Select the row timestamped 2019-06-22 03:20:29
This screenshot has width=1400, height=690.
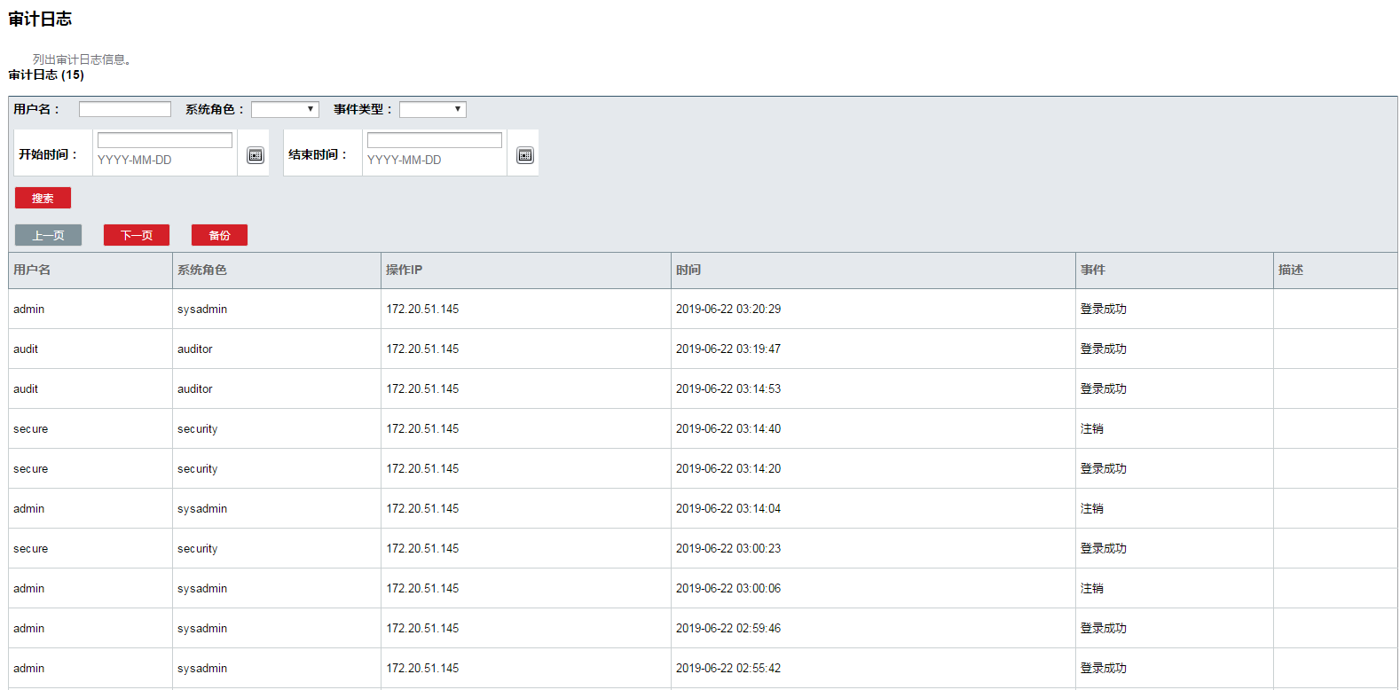click(728, 309)
